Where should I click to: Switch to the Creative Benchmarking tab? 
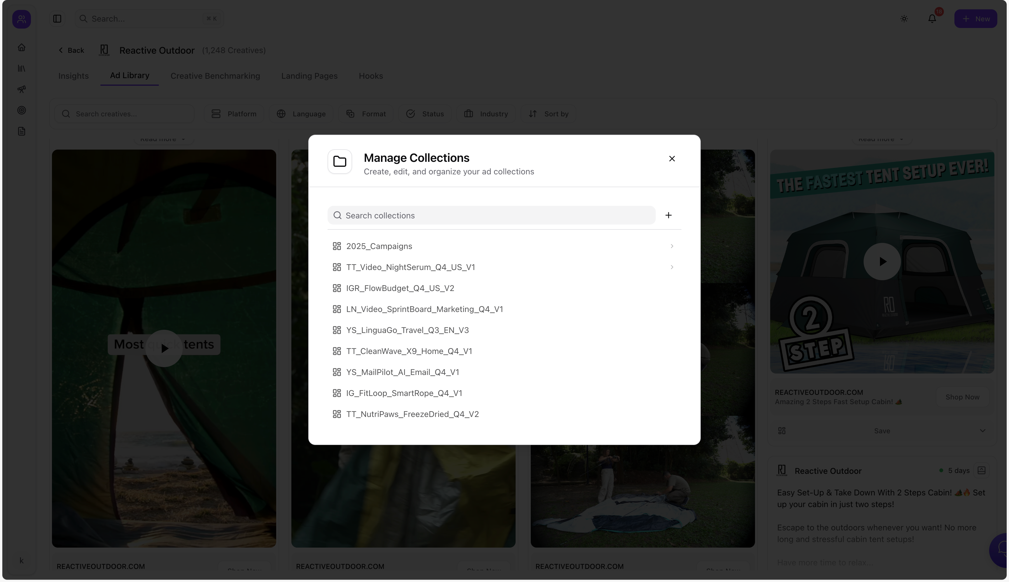coord(215,76)
